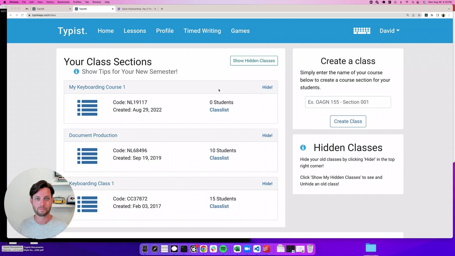This screenshot has width=455, height=256.
Task: Open Classlist for Keyboarding Class 1
Action: click(219, 206)
